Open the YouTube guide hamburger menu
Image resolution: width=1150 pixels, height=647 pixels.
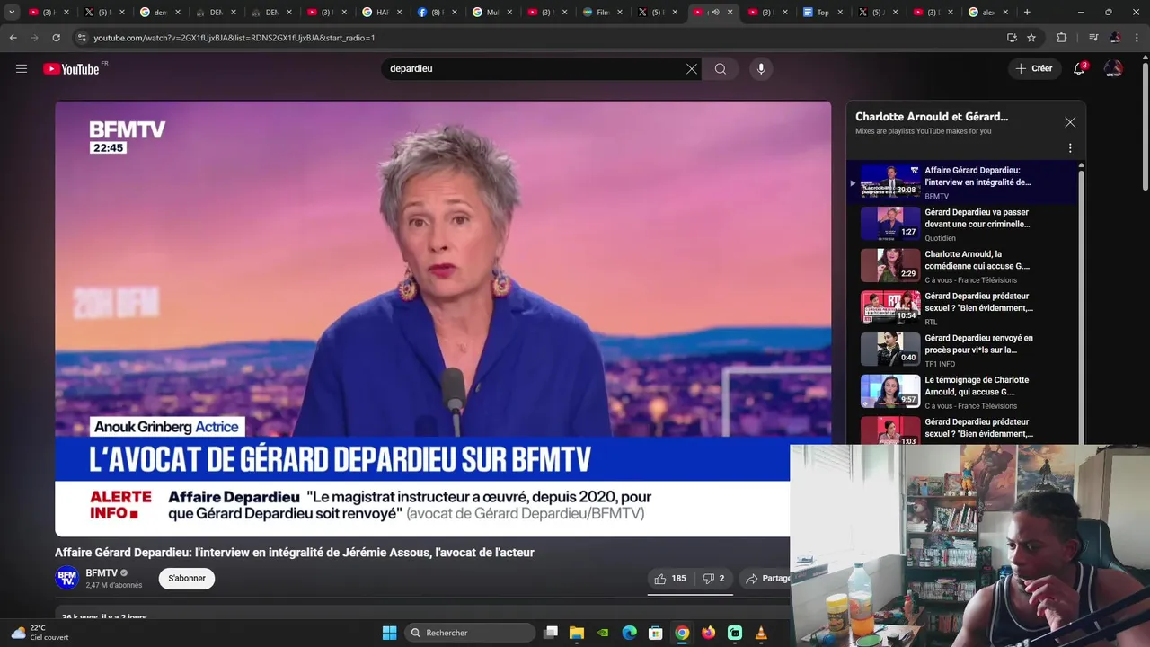coord(22,68)
